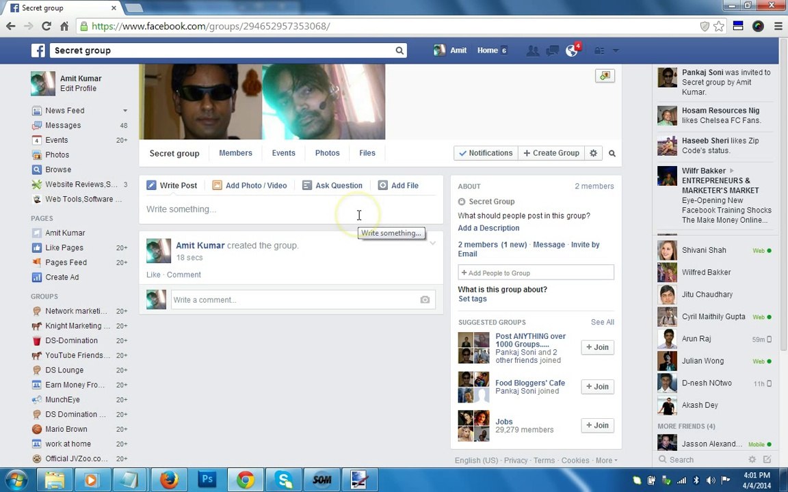Open the notifications globe icon
The width and height of the screenshot is (788, 492).
572,50
